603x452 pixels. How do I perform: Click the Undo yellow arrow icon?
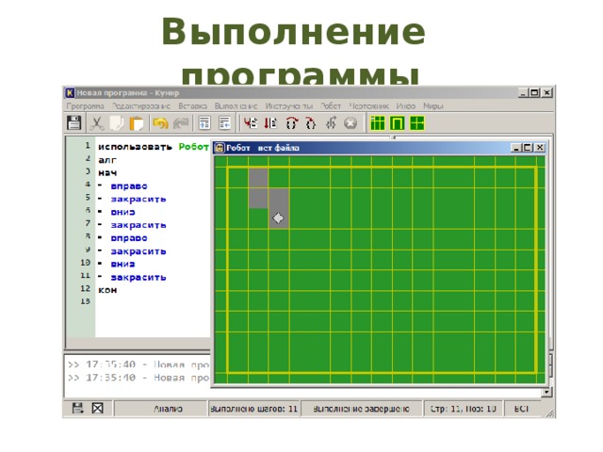click(160, 123)
